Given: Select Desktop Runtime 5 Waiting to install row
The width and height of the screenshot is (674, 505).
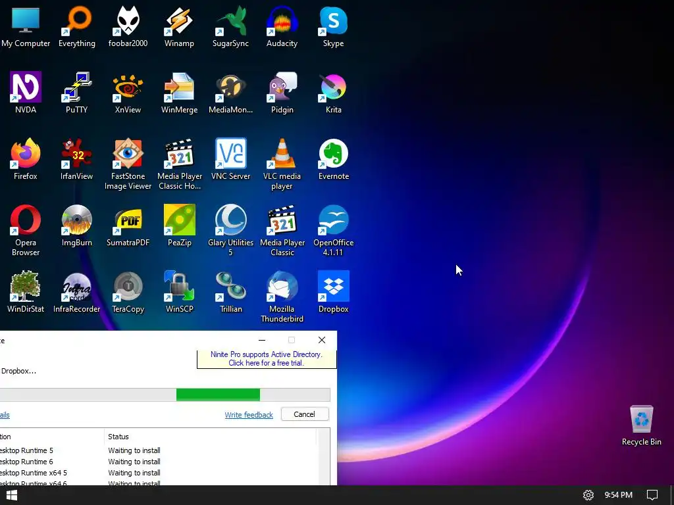Looking at the screenshot, I should (158, 450).
